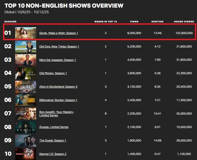The height and width of the screenshot is (160, 197).
Task: Select the 8,000,000 views value
Action: [x=134, y=33]
